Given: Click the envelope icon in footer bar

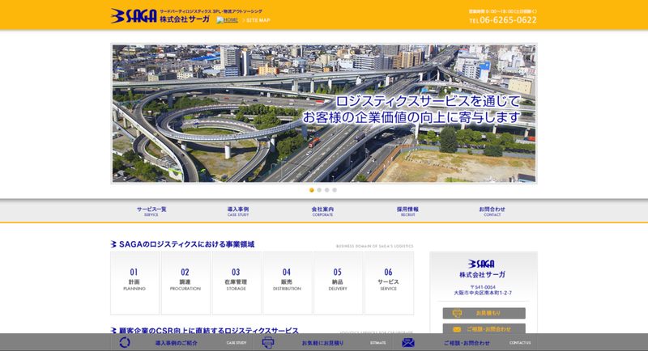Looking at the screenshot, I should coord(408,342).
